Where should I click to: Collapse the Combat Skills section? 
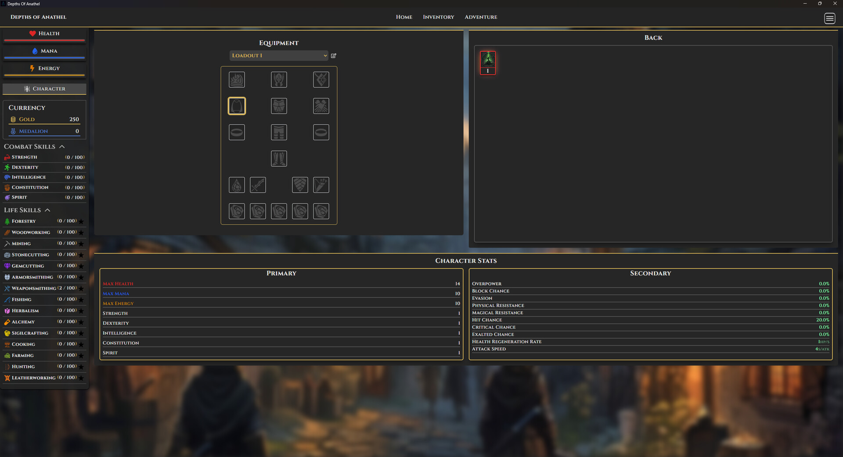point(62,146)
